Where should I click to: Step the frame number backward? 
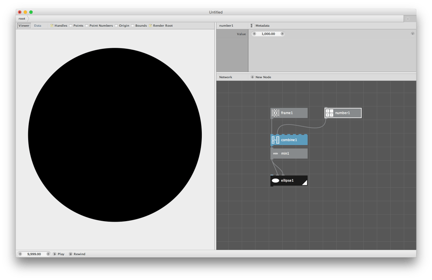tap(20, 254)
